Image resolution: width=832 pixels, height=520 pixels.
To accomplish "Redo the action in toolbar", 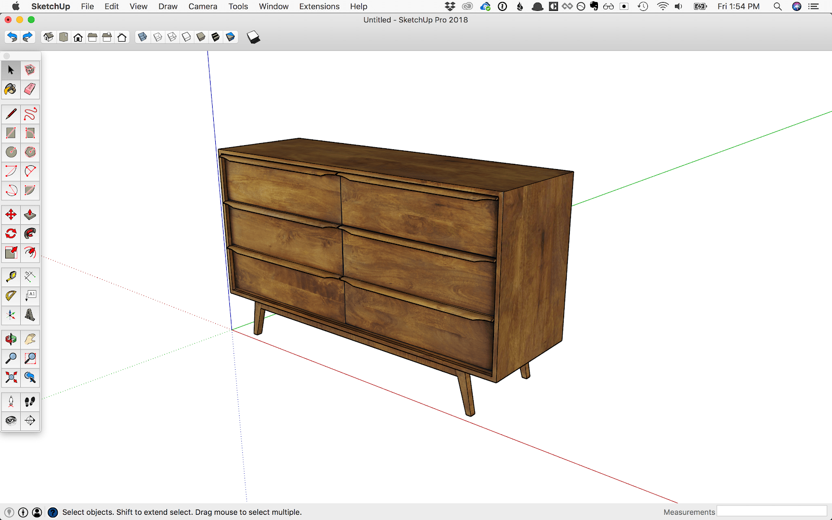I will tap(28, 37).
